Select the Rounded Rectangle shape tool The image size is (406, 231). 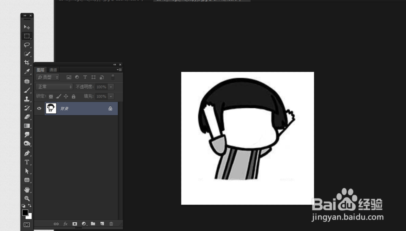(27, 180)
